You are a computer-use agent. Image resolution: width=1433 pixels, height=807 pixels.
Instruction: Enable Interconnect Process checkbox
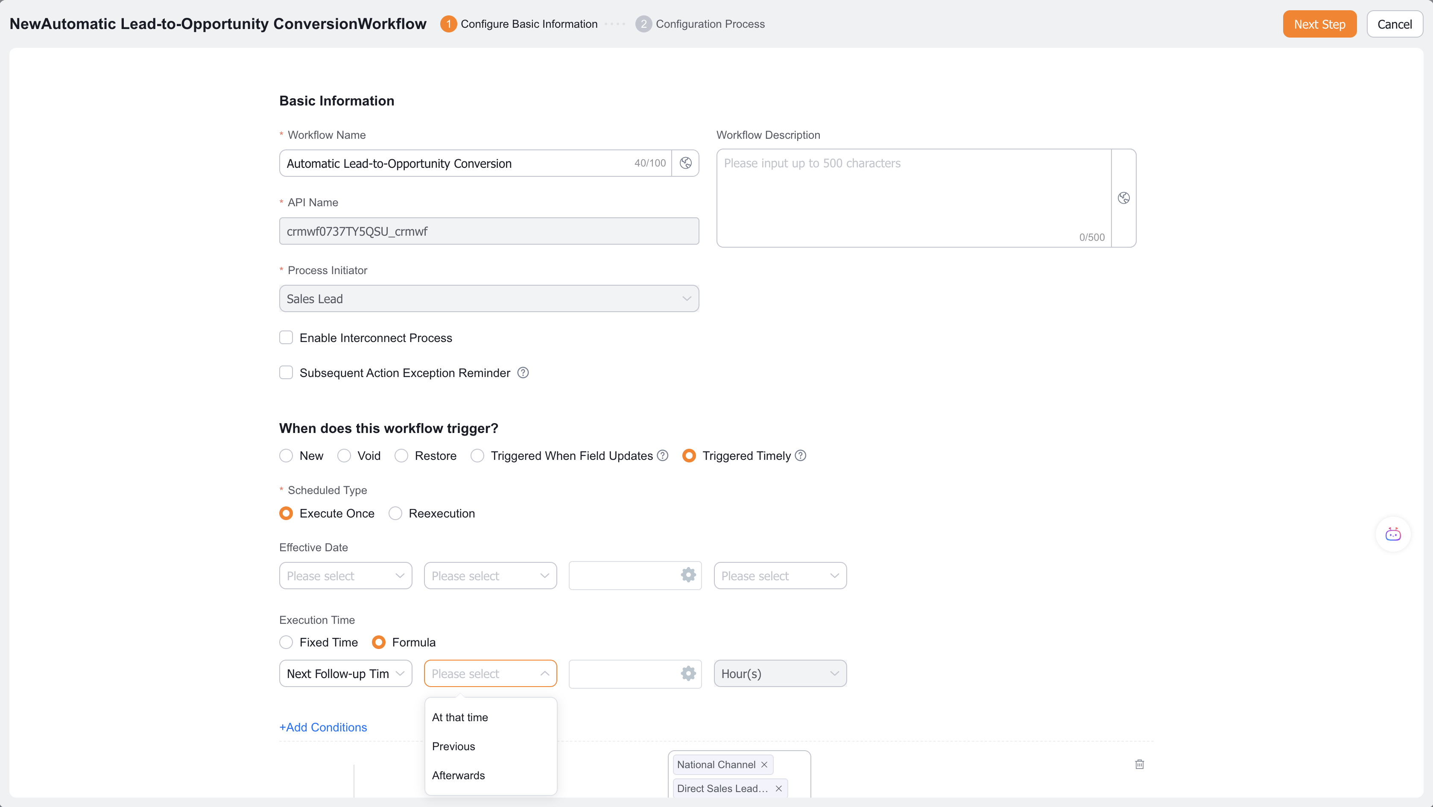(x=286, y=338)
